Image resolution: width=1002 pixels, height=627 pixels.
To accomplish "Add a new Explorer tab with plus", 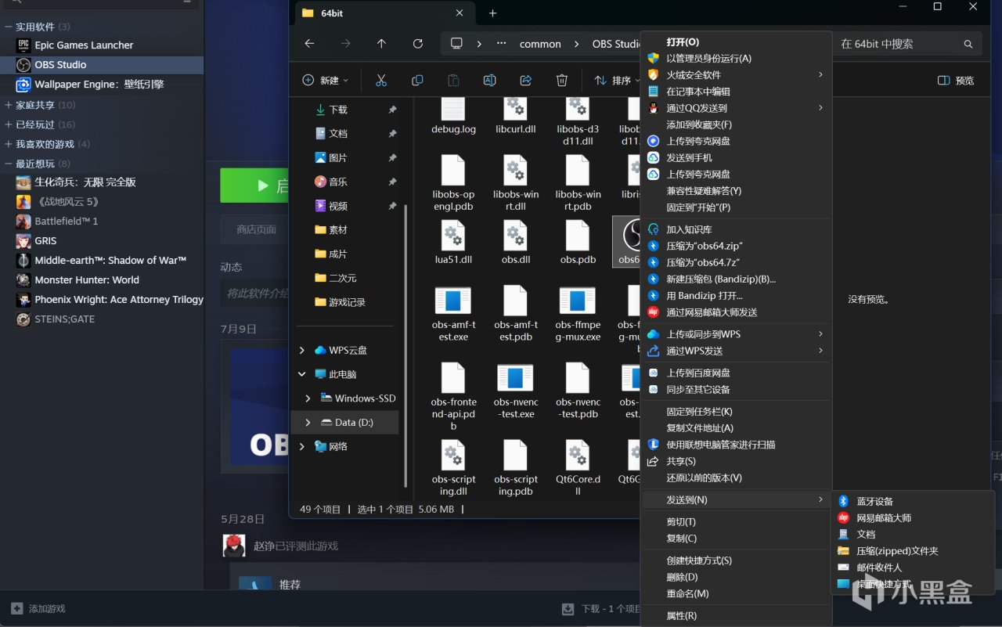I will pos(492,13).
